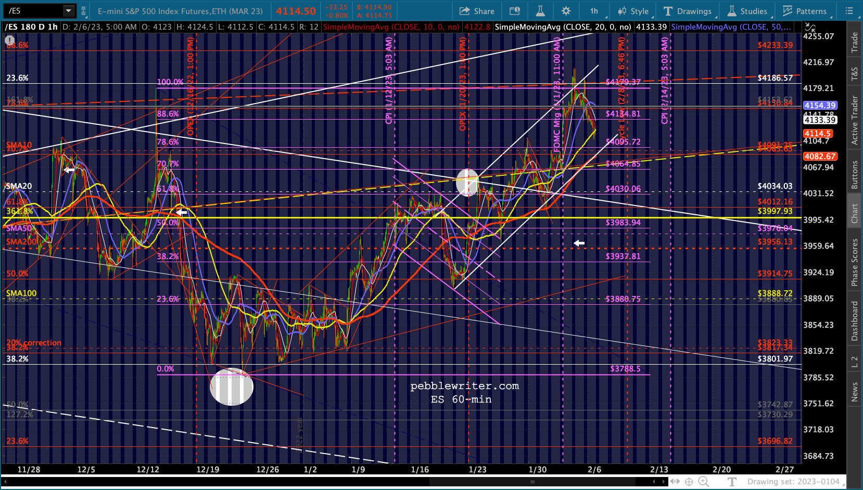
Task: Click the zoom-in magnifier icon
Action: coord(703,482)
